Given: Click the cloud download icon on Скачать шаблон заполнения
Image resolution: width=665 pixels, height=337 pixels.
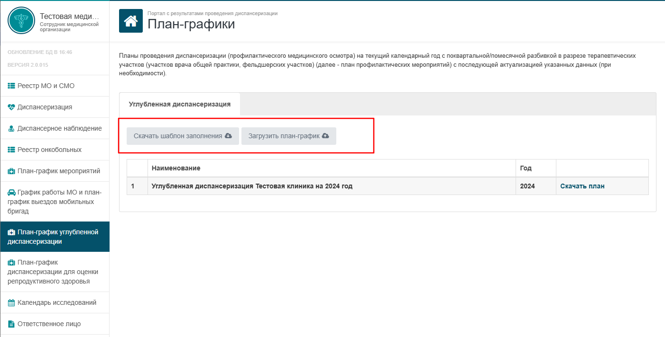Looking at the screenshot, I should tap(228, 136).
